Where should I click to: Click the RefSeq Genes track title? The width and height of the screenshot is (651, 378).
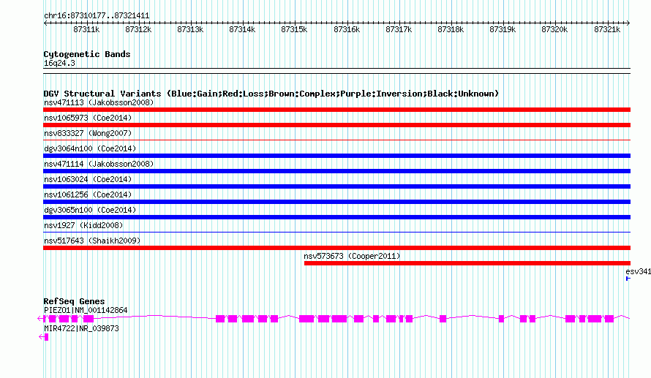coord(74,301)
